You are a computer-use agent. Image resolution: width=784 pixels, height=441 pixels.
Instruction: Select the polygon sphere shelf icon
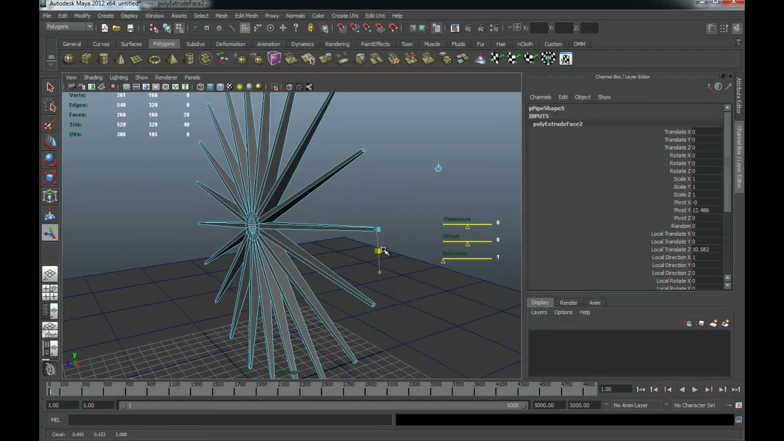click(x=69, y=59)
